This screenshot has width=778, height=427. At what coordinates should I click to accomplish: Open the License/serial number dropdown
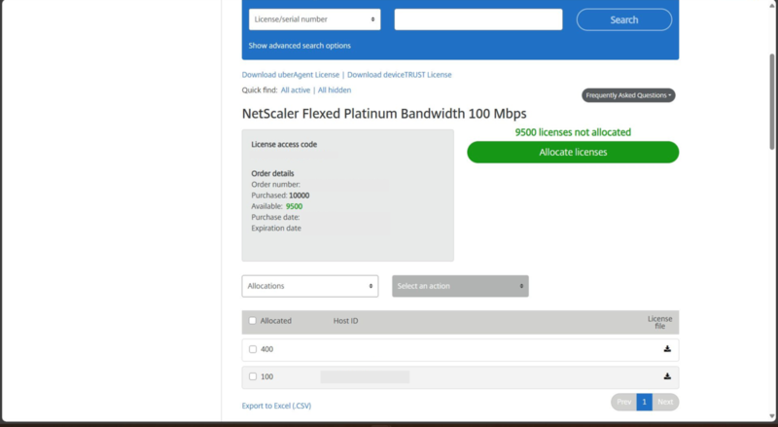[314, 19]
